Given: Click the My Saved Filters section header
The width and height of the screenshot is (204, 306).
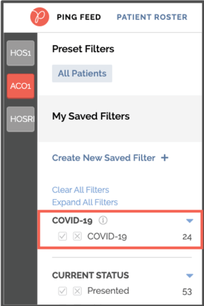Looking at the screenshot, I should (x=91, y=116).
